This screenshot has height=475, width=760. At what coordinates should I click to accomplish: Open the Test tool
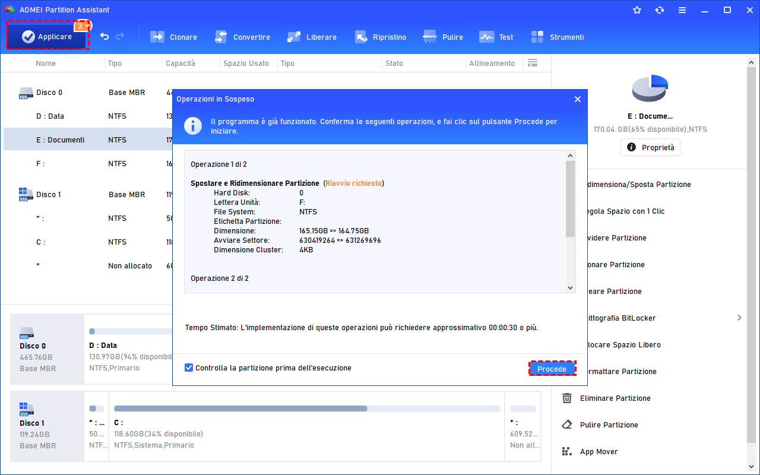tap(496, 37)
